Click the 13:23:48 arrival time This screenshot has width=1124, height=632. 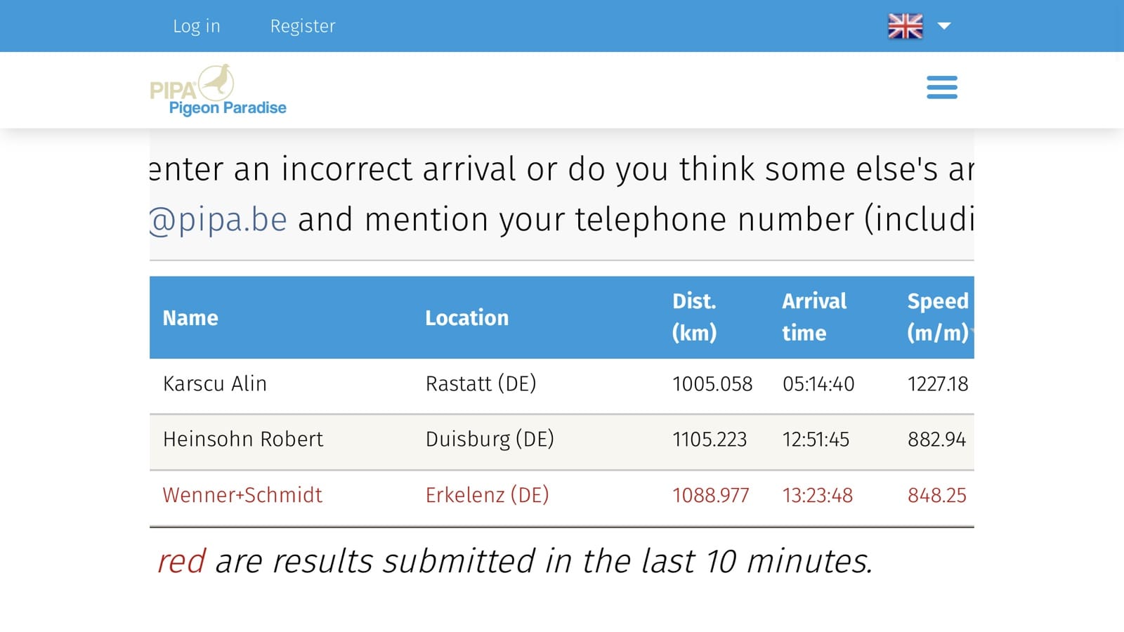pyautogui.click(x=818, y=496)
